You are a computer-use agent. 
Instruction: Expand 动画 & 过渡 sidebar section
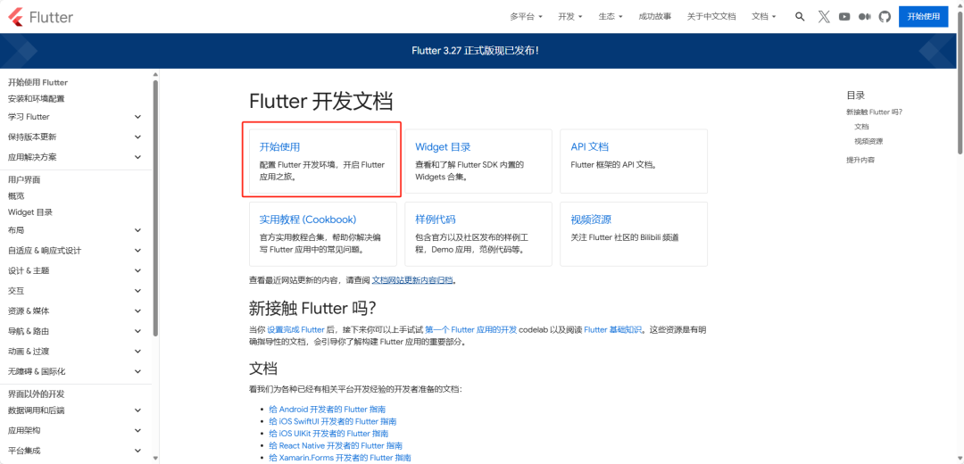pos(75,352)
